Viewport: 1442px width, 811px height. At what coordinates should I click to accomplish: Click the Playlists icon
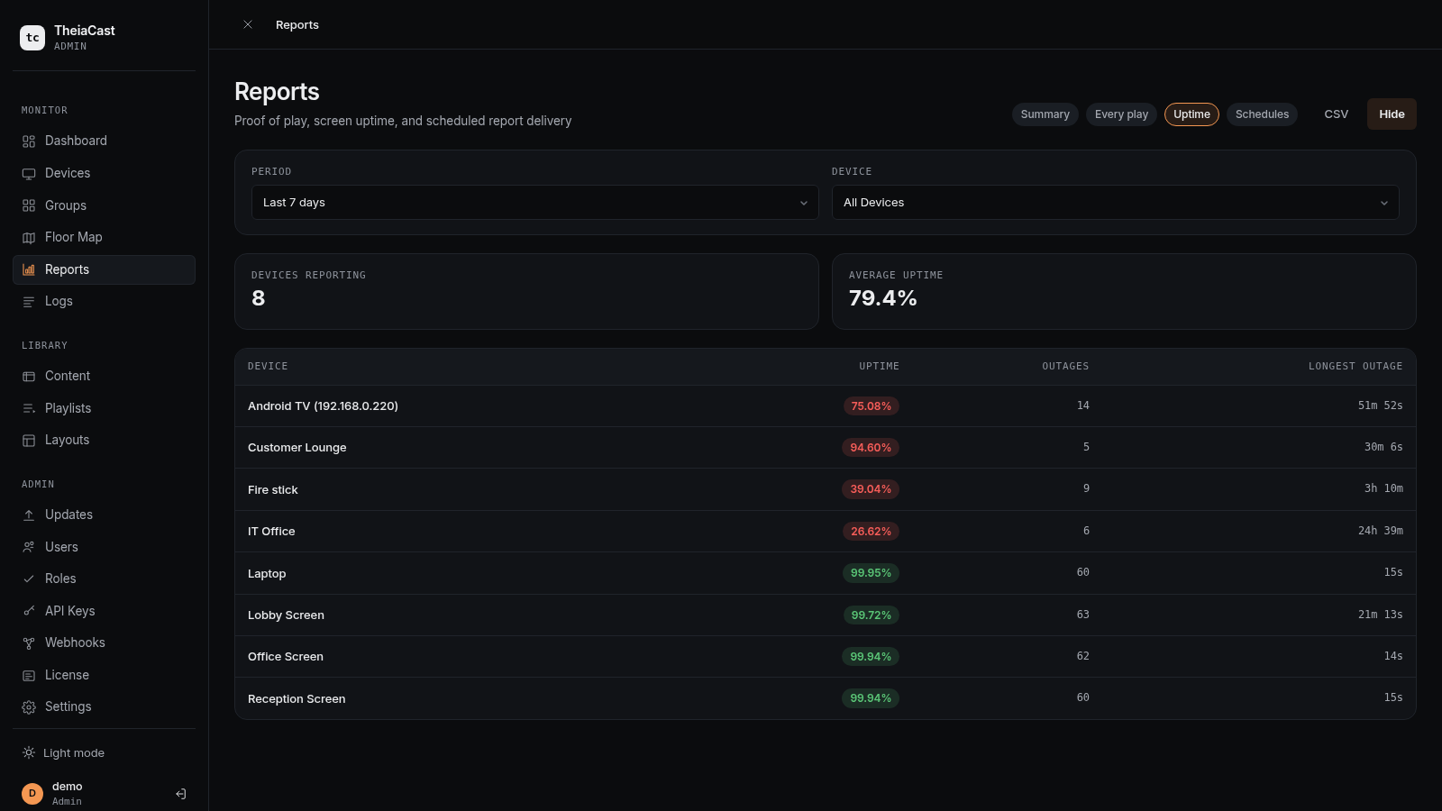click(29, 408)
